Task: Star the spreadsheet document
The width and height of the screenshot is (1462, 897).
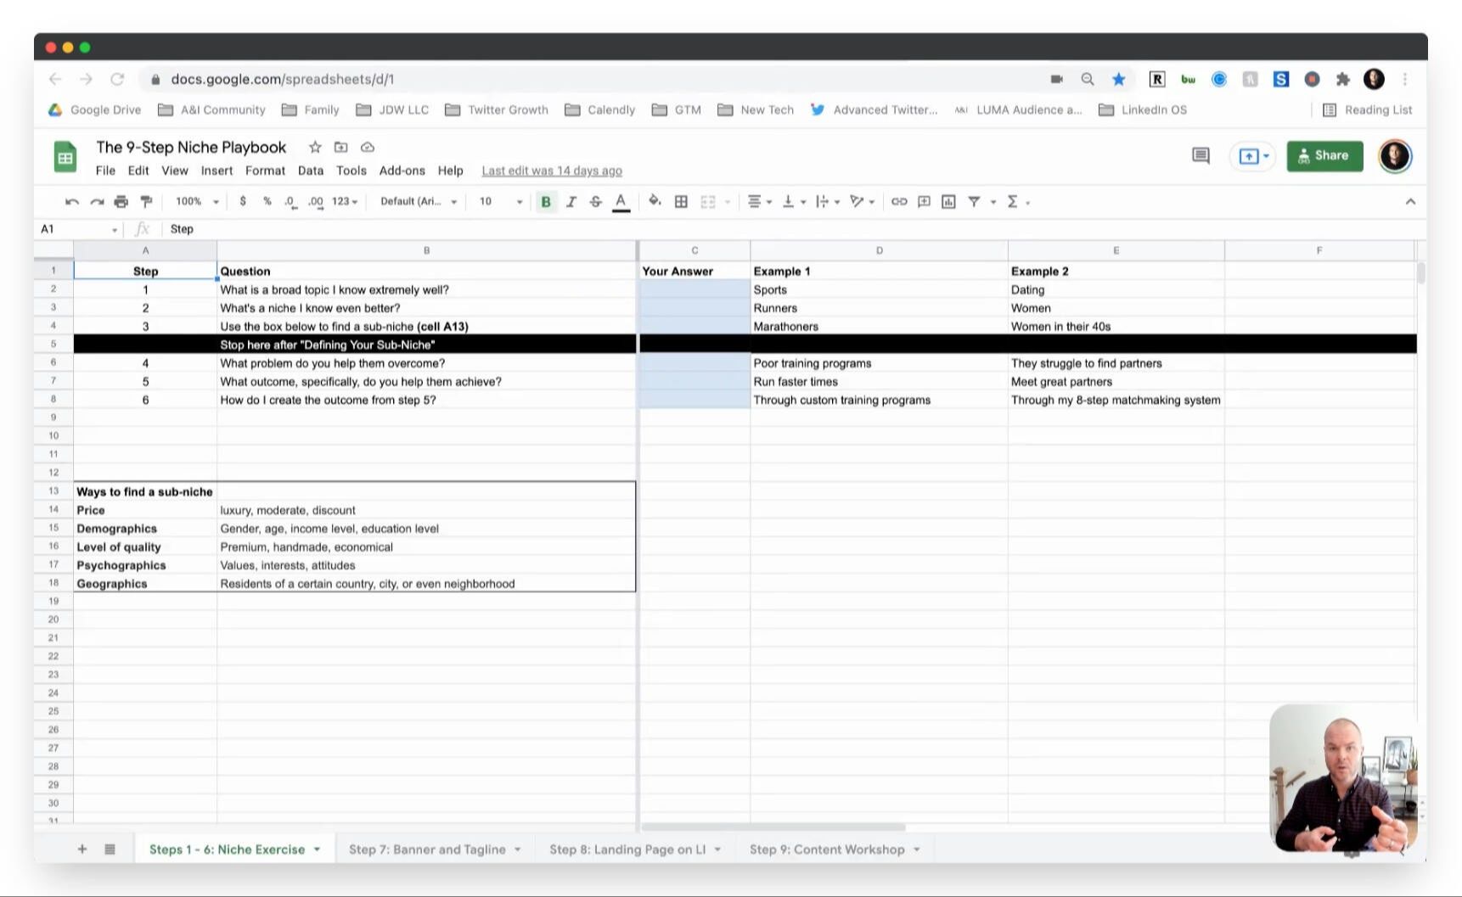Action: coord(315,148)
